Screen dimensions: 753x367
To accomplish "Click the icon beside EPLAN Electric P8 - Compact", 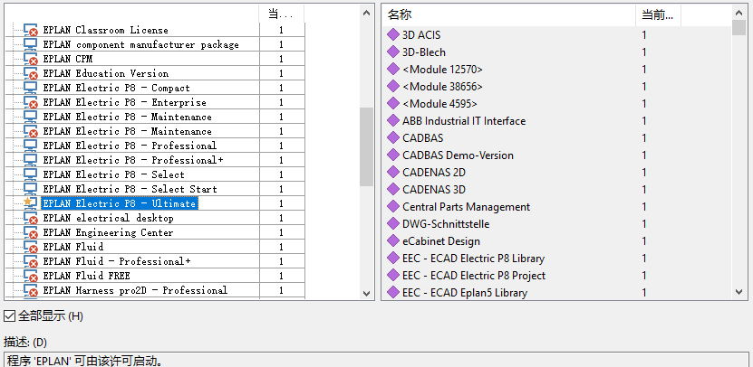I will pos(30,88).
